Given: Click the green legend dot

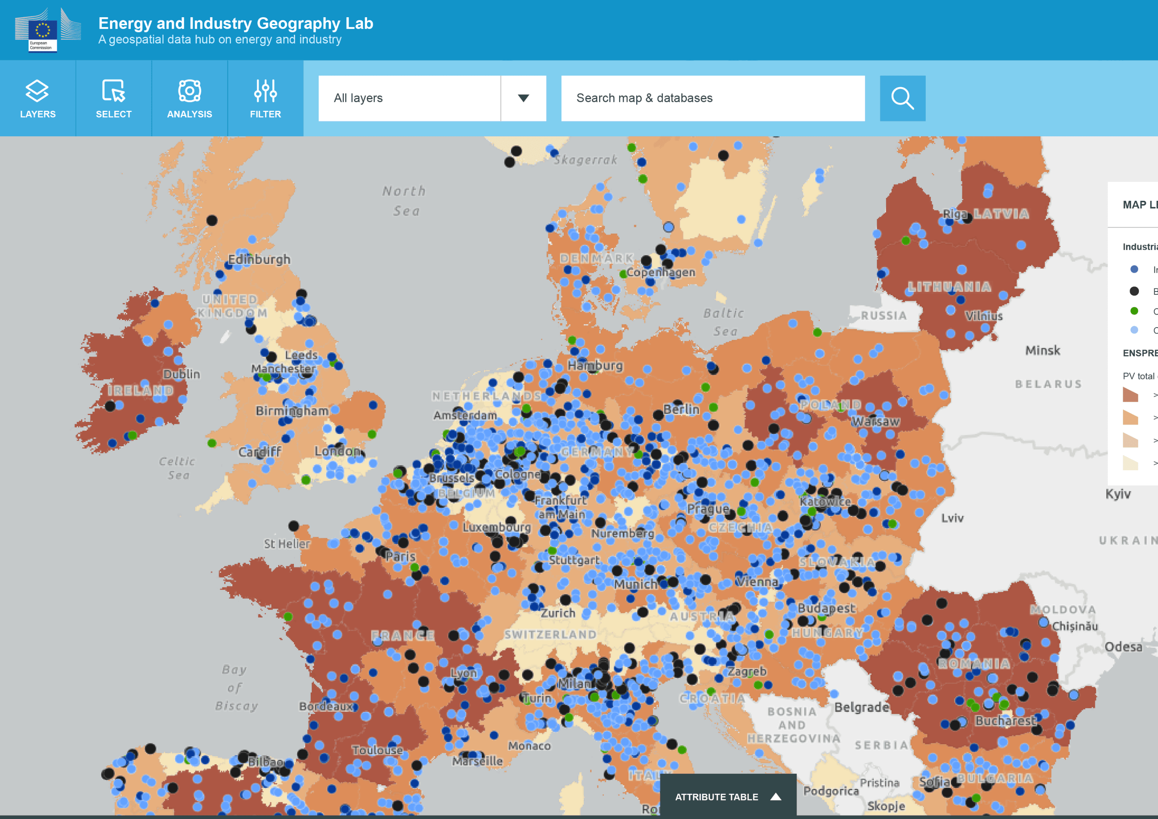Looking at the screenshot, I should coord(1134,311).
